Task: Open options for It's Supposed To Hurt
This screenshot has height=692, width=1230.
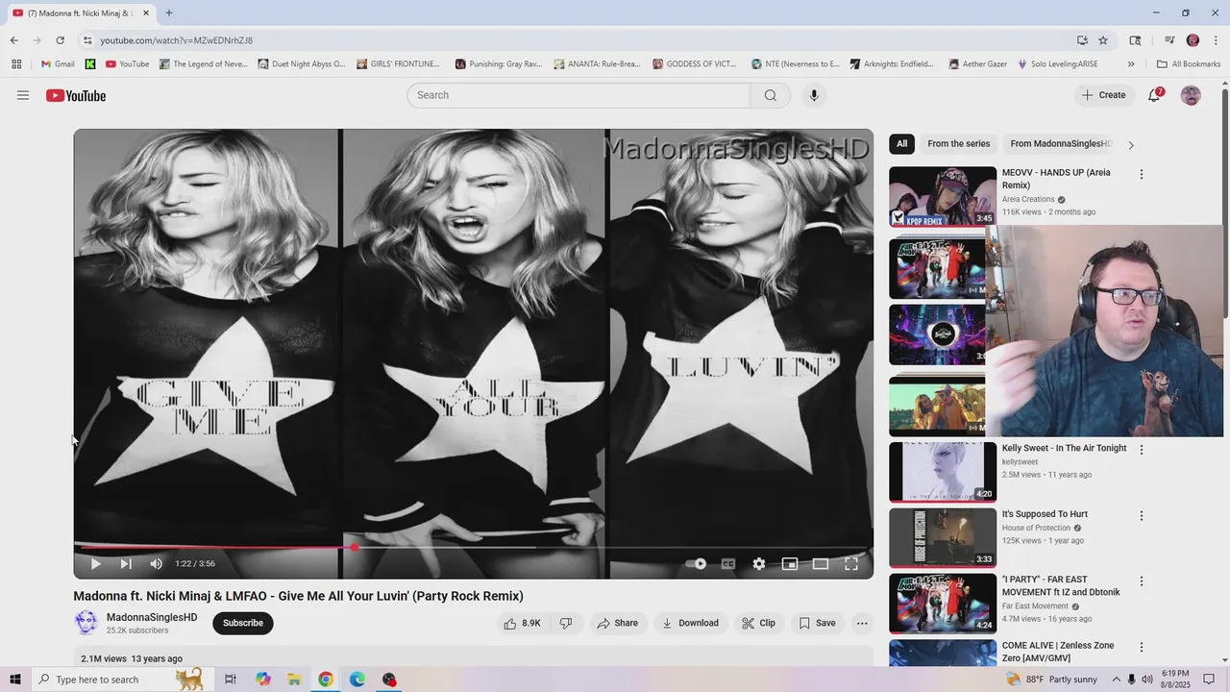Action: [x=1142, y=516]
